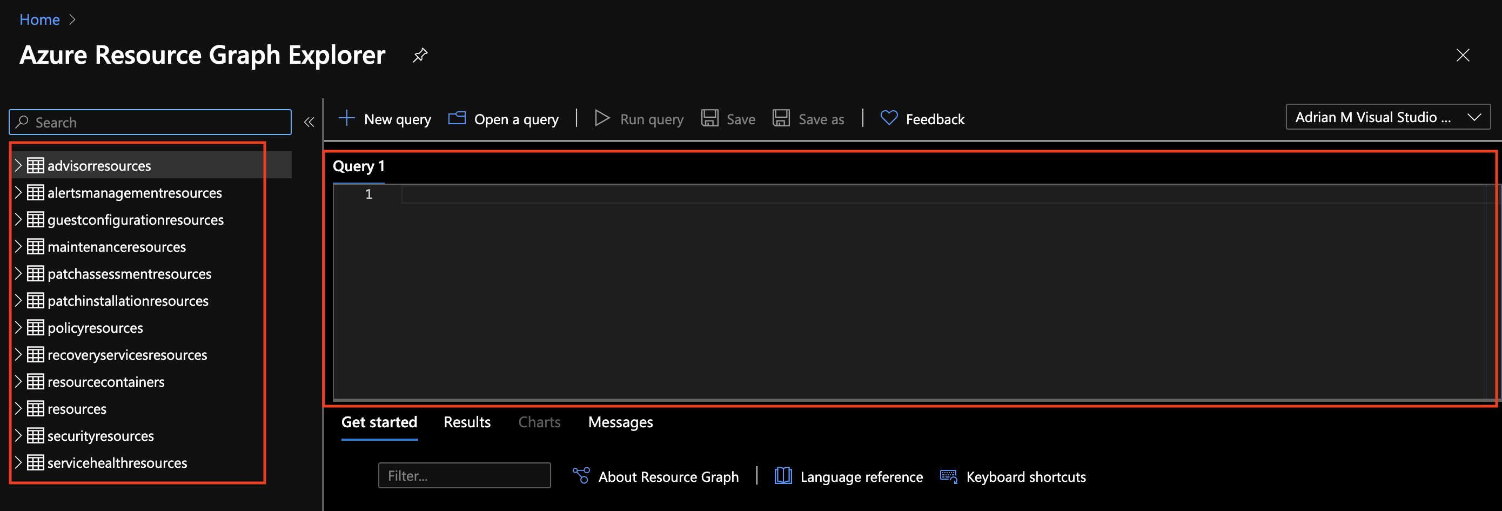Select the securityresources table name
This screenshot has height=511, width=1502.
click(100, 436)
